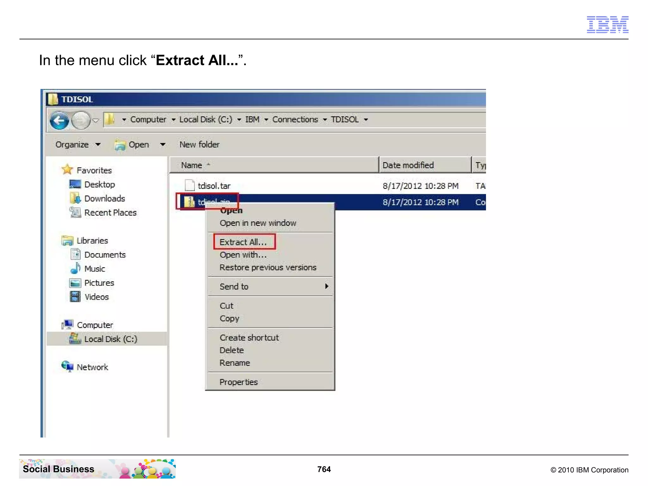The height and width of the screenshot is (486, 648).
Task: Choose Open with... in context menu
Action: coord(243,255)
